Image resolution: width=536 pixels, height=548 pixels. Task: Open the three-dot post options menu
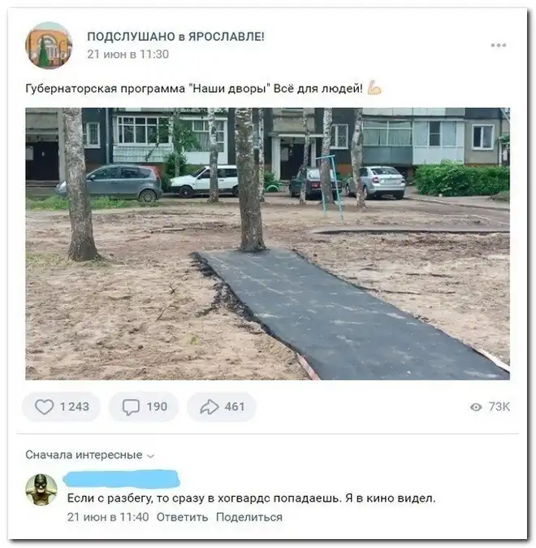point(499,45)
